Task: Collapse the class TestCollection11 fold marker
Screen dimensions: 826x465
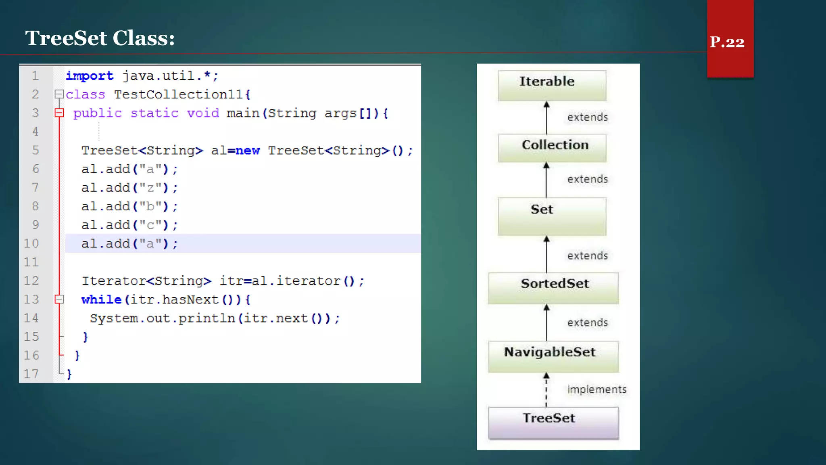Action: [x=59, y=94]
